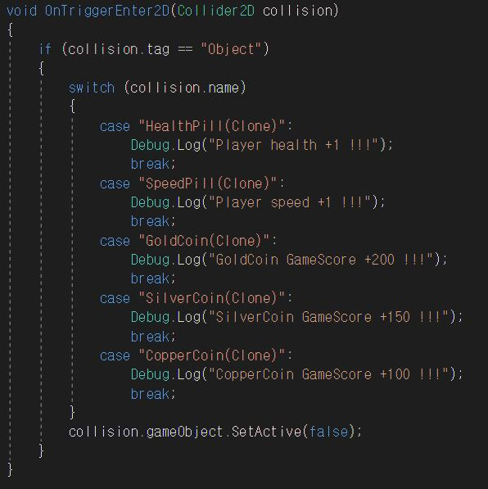This screenshot has height=489, width=488.
Task: Click "Debug" on the CopperCoin GameScore line
Action: pos(150,375)
